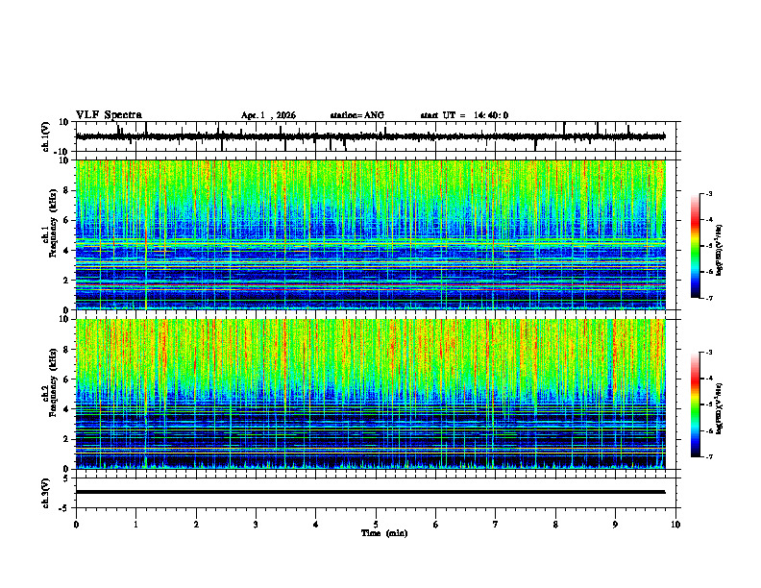The image size is (761, 588).
Task: Click the ch.1 color bar log(PSD) label
Action: pyautogui.click(x=720, y=251)
